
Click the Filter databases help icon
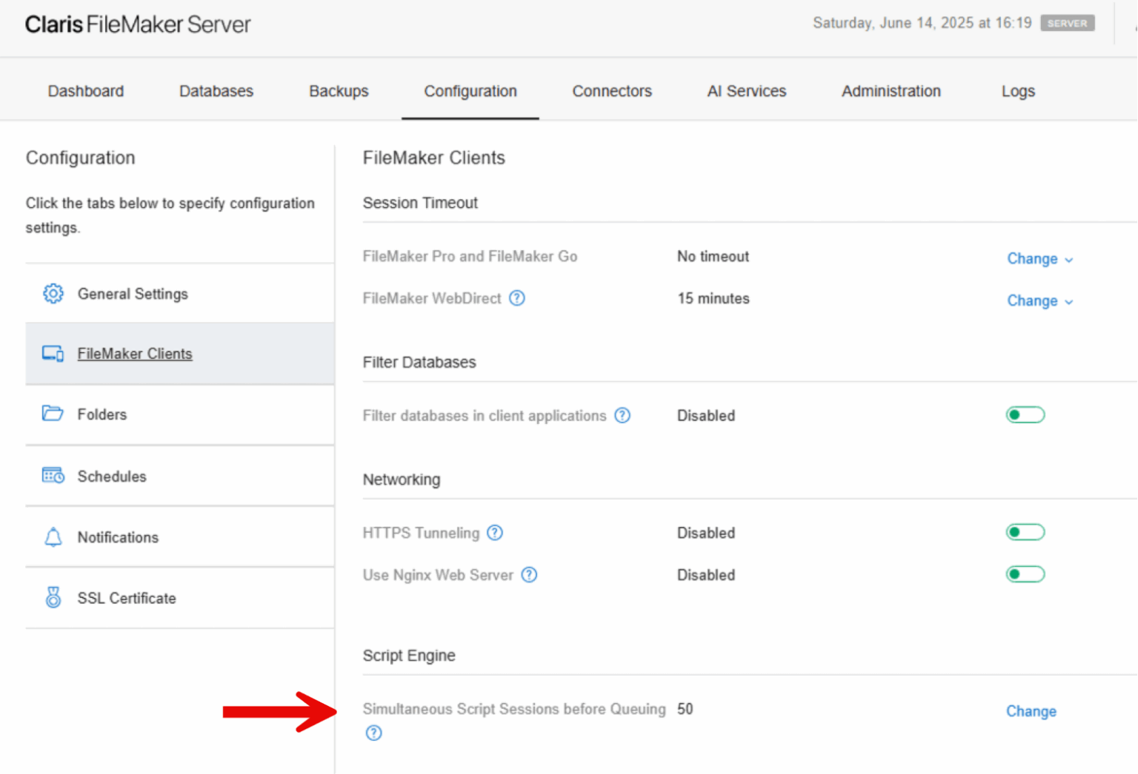point(622,415)
